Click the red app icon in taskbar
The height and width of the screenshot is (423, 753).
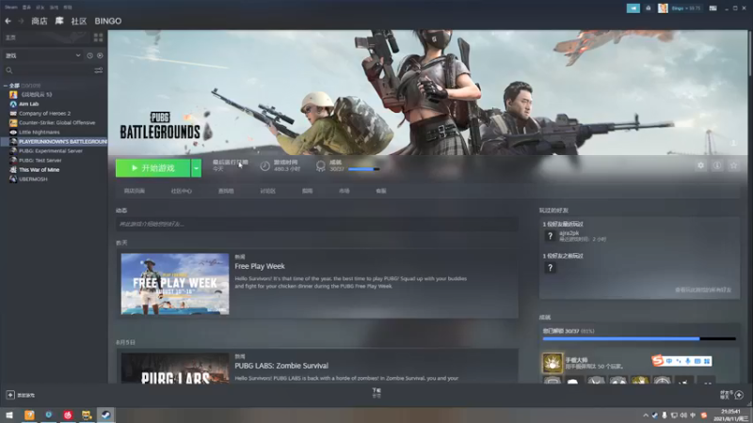(67, 415)
